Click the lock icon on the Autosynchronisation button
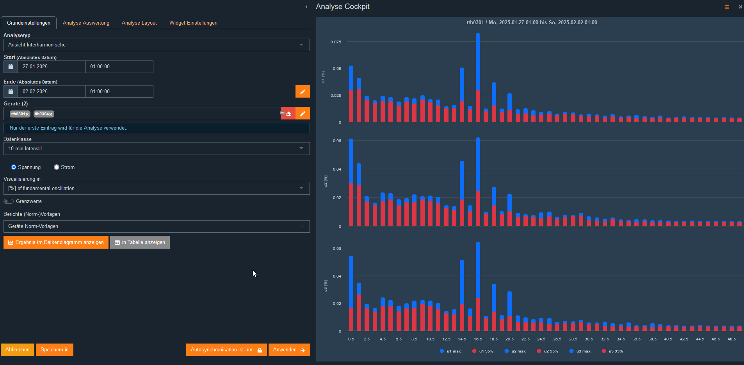This screenshot has width=744, height=365. 260,350
